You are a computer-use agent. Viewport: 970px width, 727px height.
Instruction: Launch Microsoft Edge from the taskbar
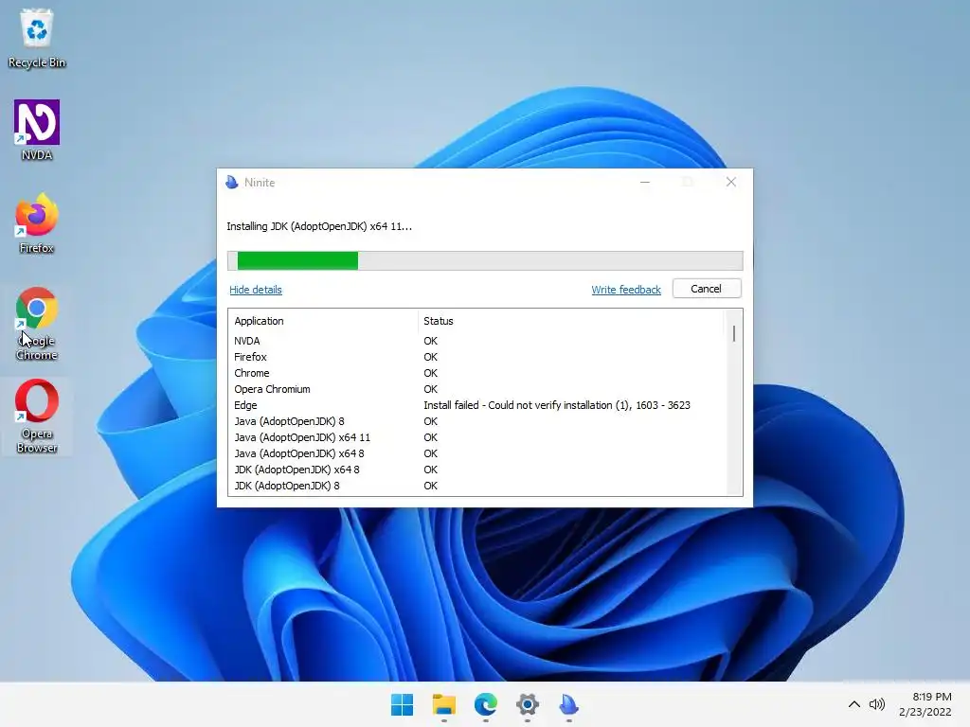click(486, 704)
